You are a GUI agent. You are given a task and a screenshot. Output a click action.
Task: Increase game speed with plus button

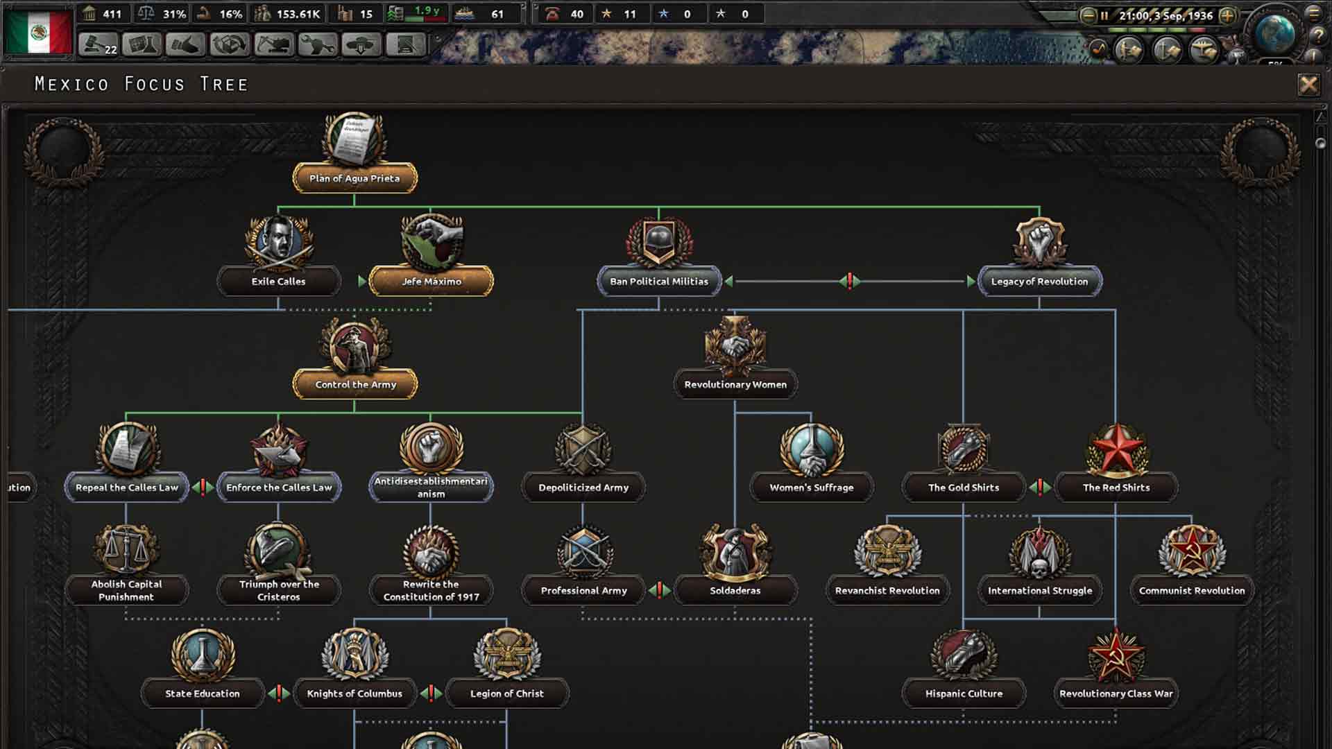coord(1227,15)
